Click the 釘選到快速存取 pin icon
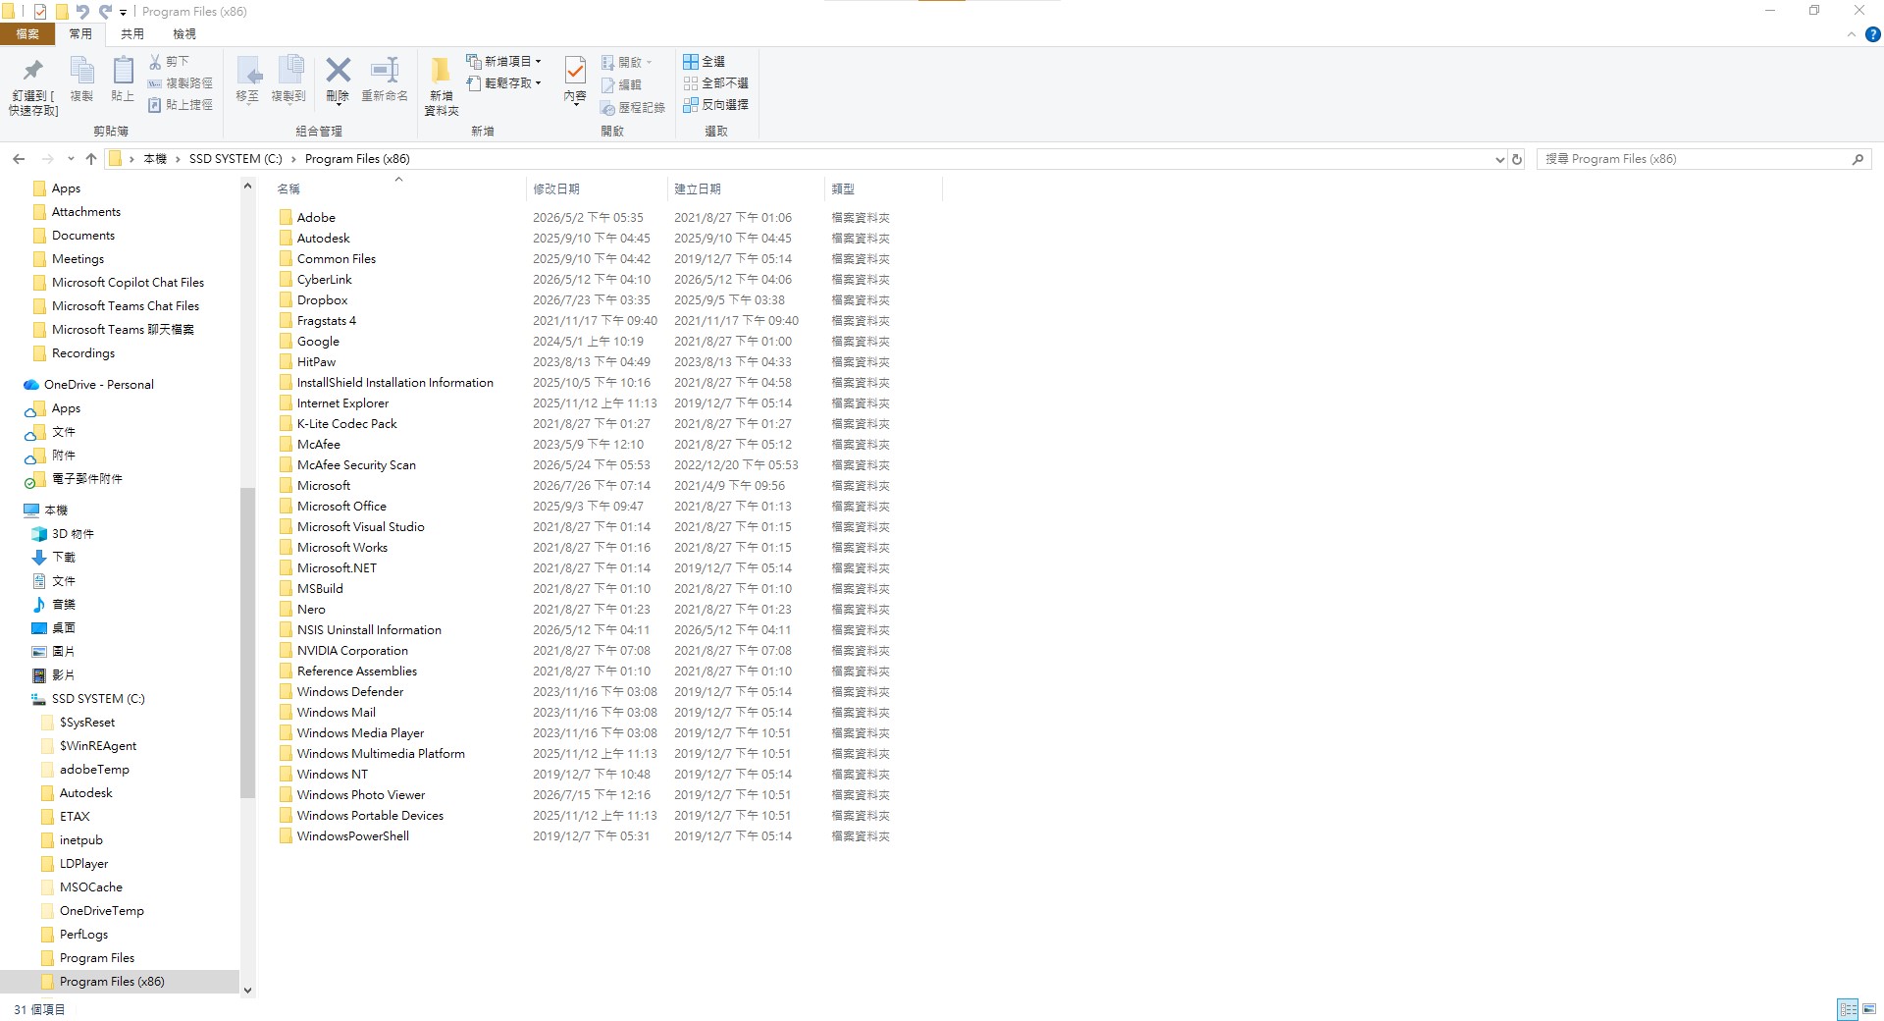Image resolution: width=1884 pixels, height=1021 pixels. pos(33,71)
